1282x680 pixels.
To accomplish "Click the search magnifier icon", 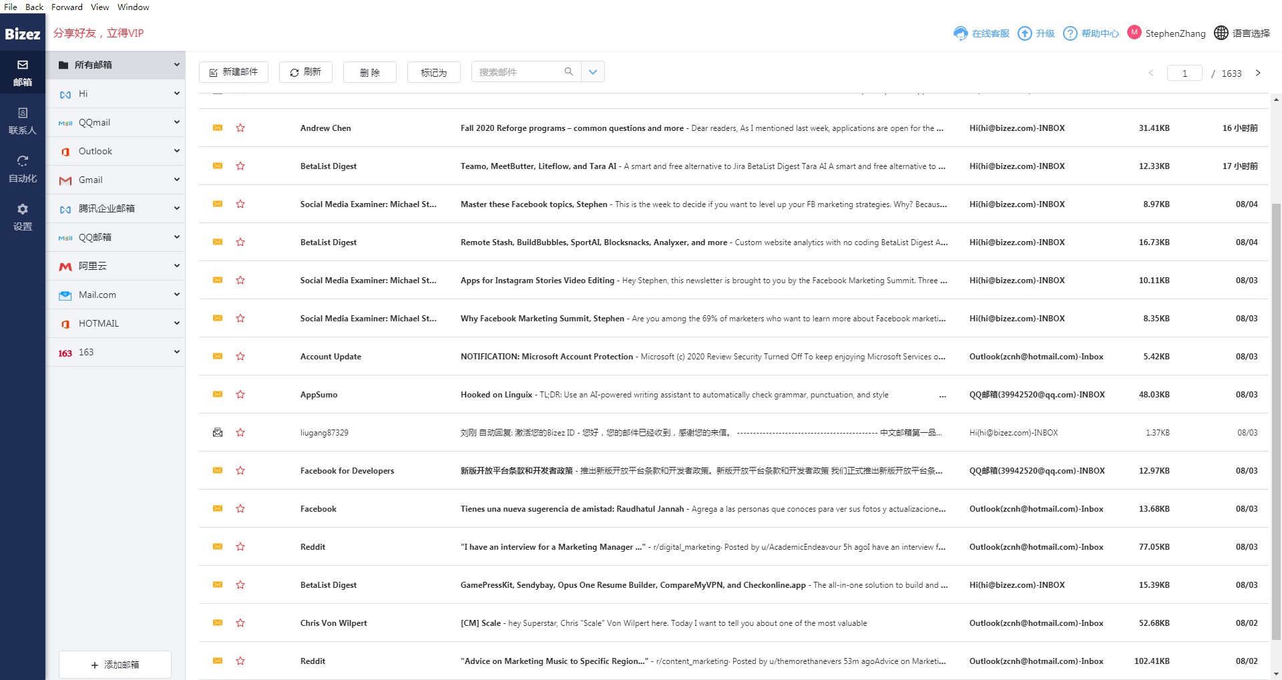I will click(x=568, y=71).
